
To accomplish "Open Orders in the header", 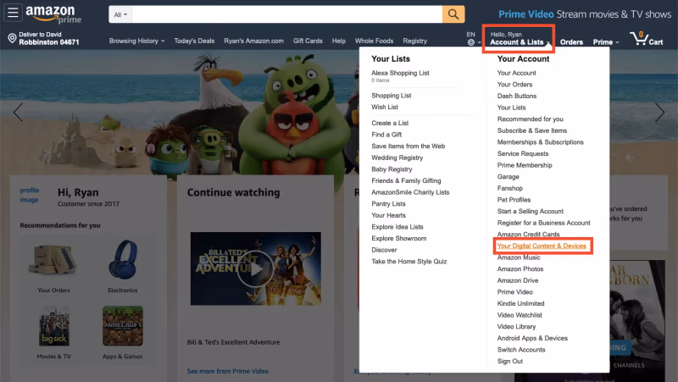I will click(x=571, y=42).
